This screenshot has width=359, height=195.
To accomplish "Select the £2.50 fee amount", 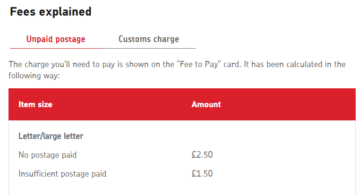I will click(202, 155).
